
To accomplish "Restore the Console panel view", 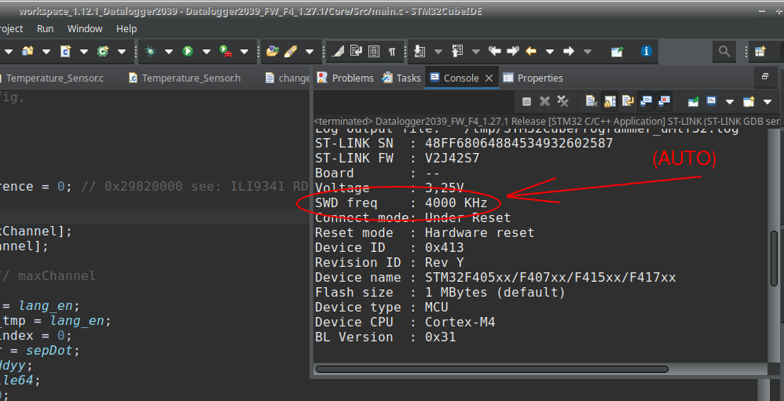I will (765, 76).
